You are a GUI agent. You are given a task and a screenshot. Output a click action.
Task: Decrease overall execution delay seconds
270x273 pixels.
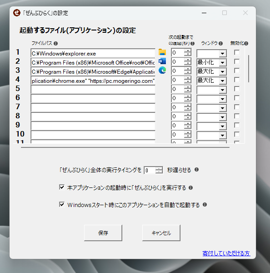159,172
